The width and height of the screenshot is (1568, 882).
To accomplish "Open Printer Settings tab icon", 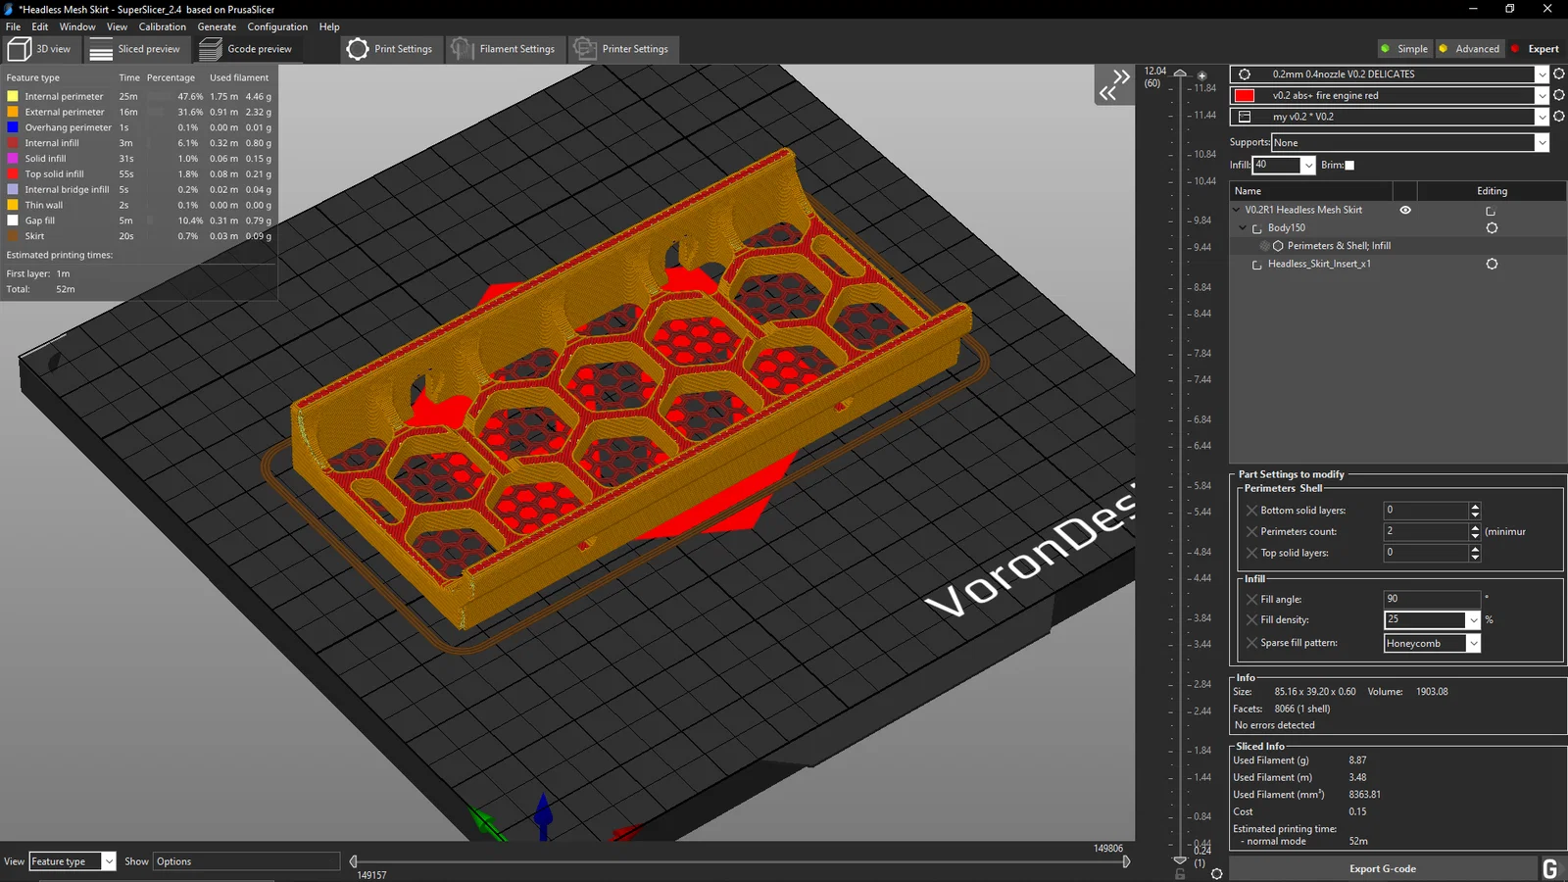I will (x=585, y=49).
